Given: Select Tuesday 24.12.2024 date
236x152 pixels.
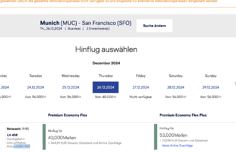Looking at the screenshot, I should (x=36, y=87).
